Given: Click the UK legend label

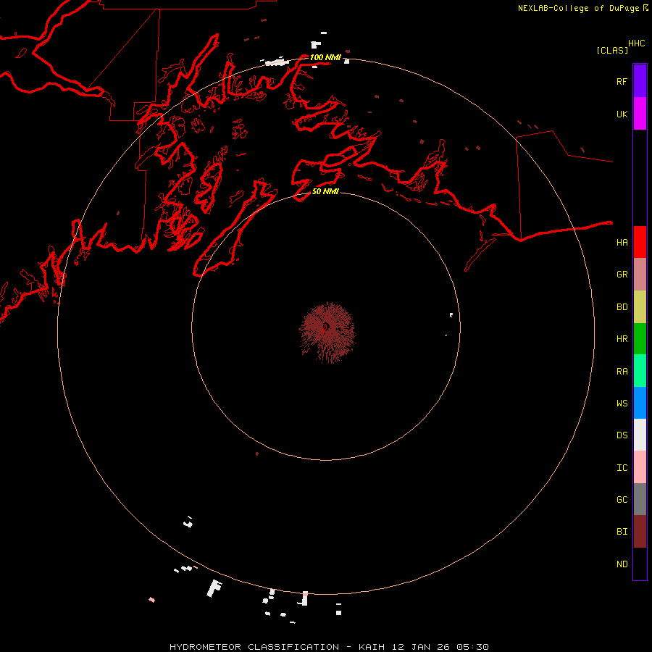Looking at the screenshot, I should click(622, 114).
